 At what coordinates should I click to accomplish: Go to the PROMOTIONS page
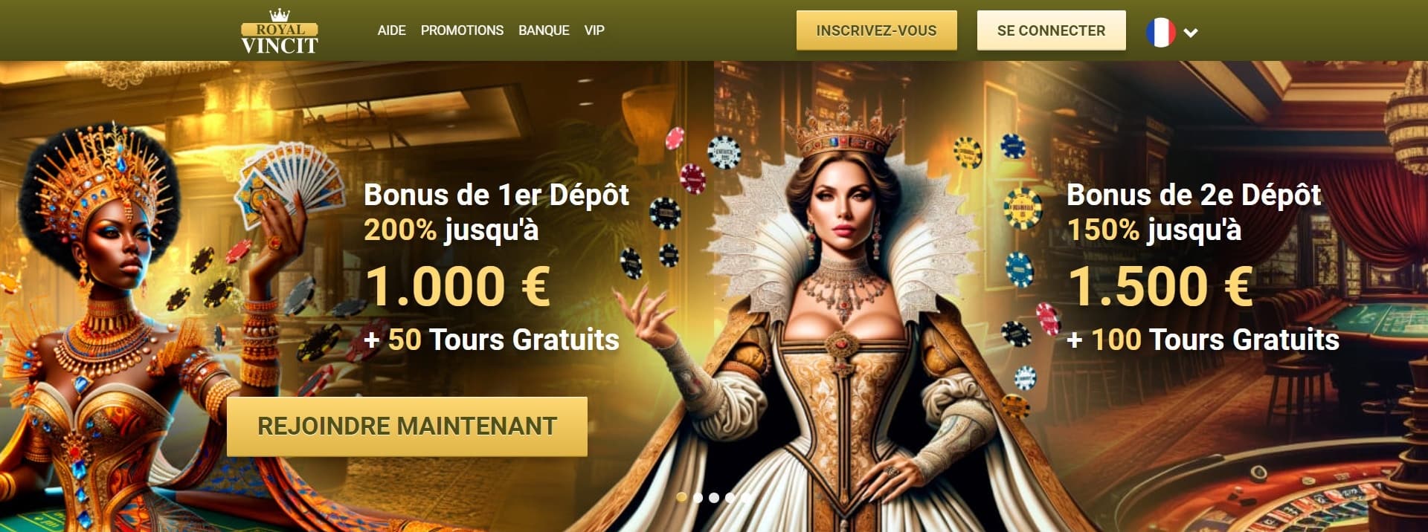click(462, 30)
